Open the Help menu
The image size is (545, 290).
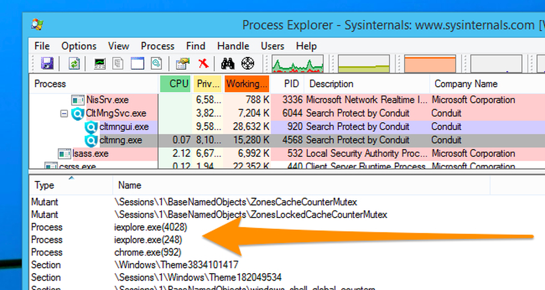pyautogui.click(x=306, y=46)
